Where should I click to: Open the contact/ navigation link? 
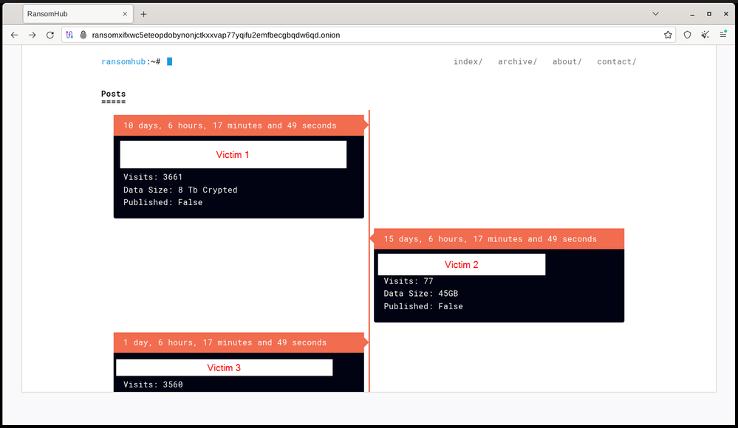coord(617,61)
